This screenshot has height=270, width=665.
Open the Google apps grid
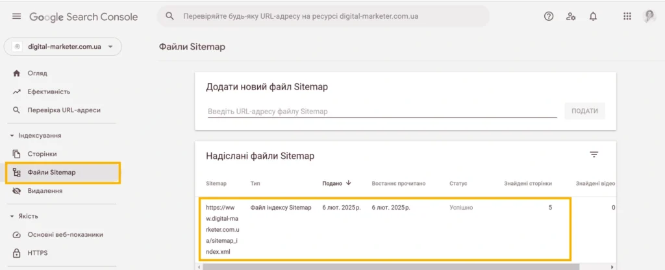point(627,16)
